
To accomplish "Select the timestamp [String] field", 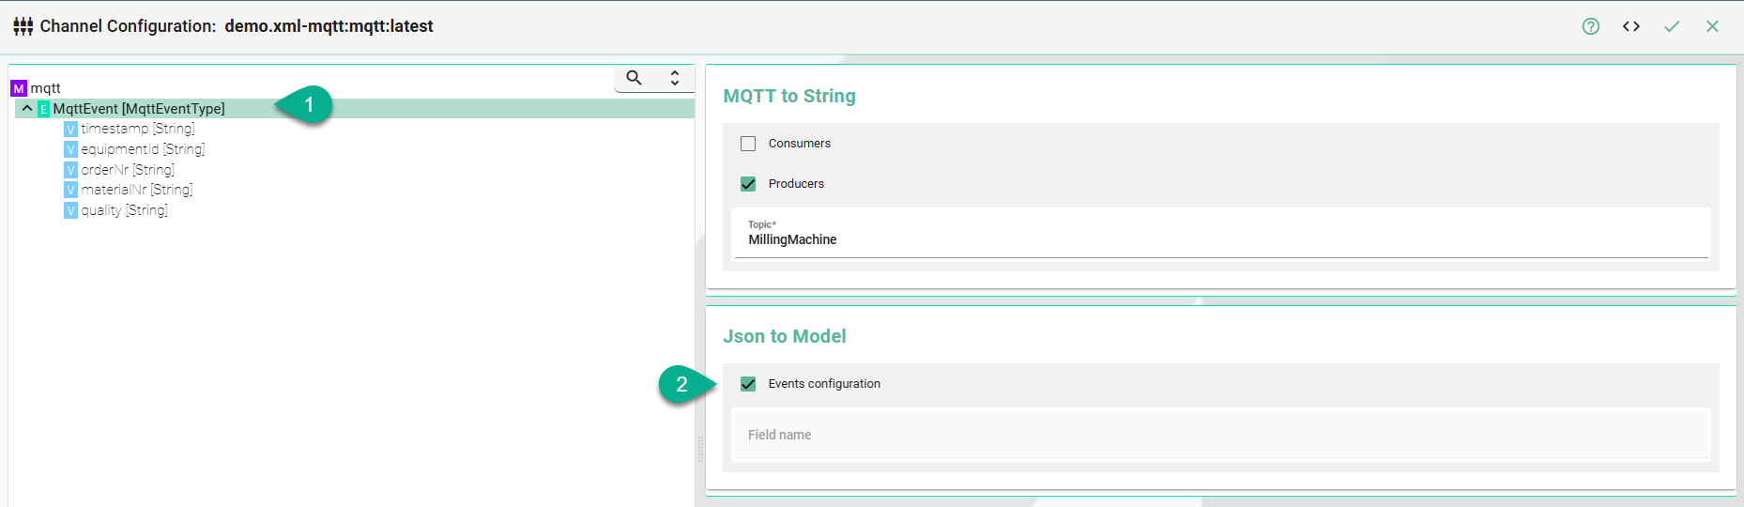I will [137, 129].
